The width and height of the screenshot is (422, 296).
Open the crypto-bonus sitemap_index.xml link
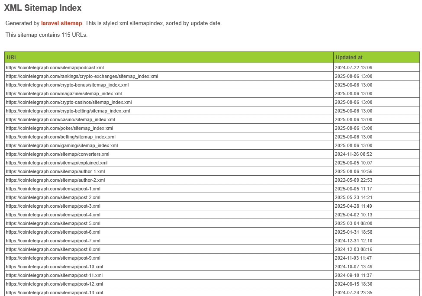tap(67, 85)
